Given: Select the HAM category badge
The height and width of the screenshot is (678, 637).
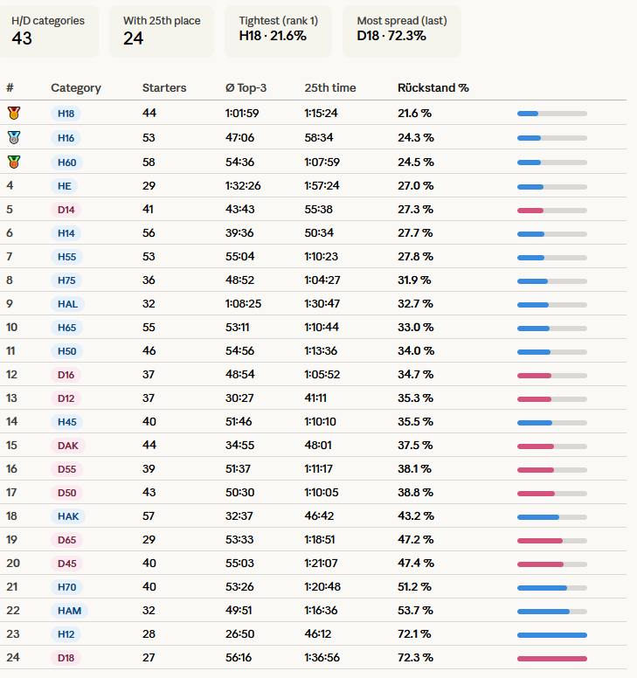Looking at the screenshot, I should 69,611.
